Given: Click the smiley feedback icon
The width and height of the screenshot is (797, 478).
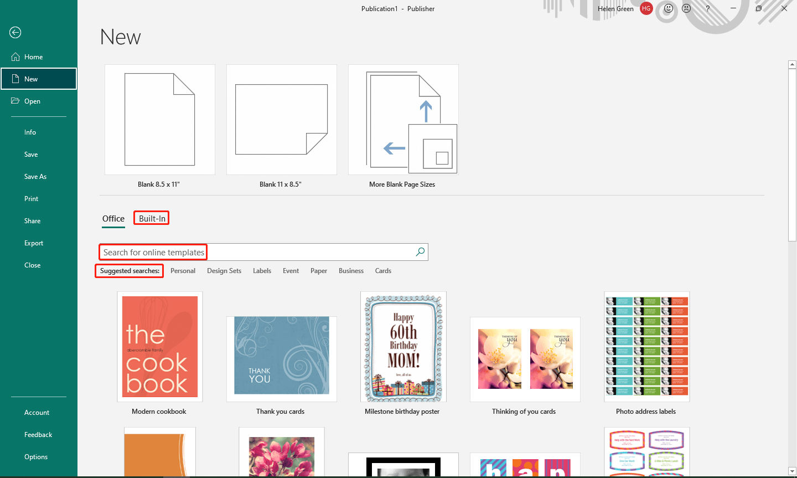Looking at the screenshot, I should click(x=669, y=8).
